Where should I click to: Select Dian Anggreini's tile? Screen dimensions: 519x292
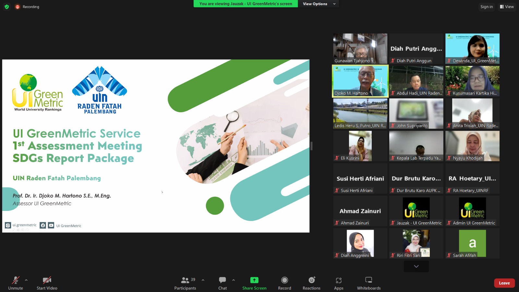[360, 243]
